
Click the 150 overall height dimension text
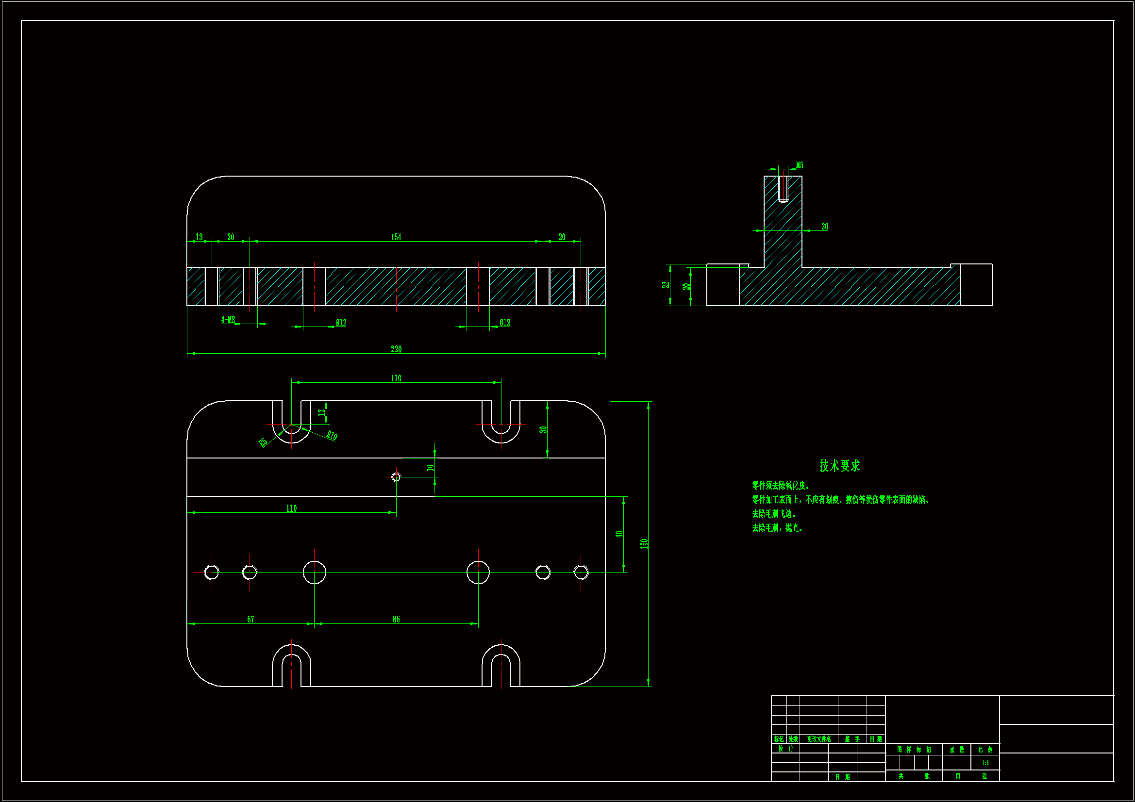point(644,543)
